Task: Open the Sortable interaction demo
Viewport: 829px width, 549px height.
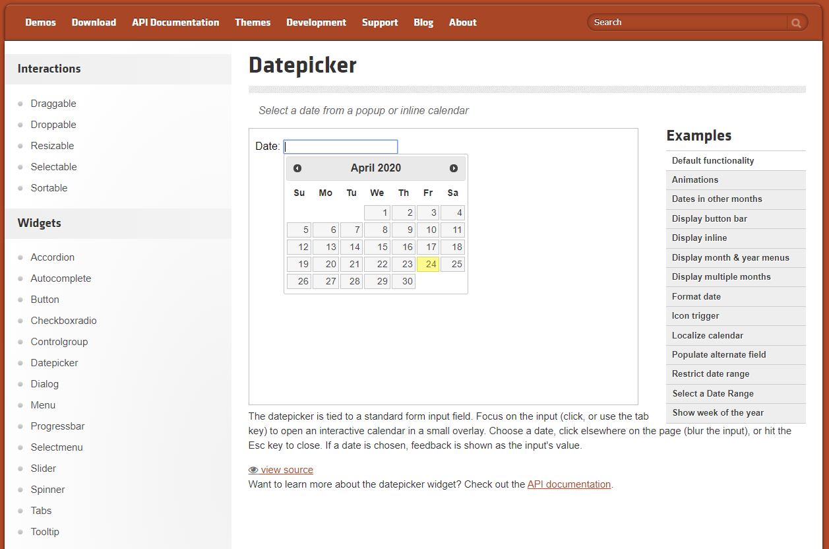Action: click(x=49, y=188)
